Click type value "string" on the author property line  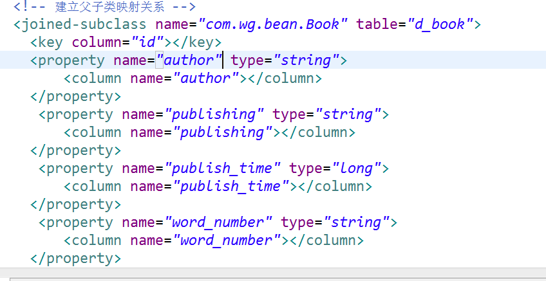point(306,60)
